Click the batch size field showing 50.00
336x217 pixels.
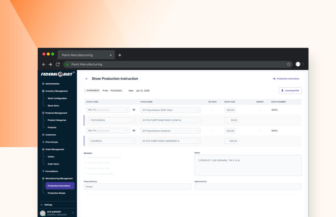(232, 120)
